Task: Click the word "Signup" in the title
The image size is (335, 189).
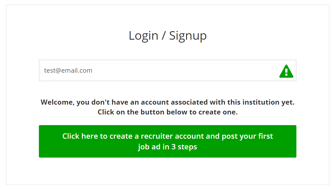Action: (188, 36)
